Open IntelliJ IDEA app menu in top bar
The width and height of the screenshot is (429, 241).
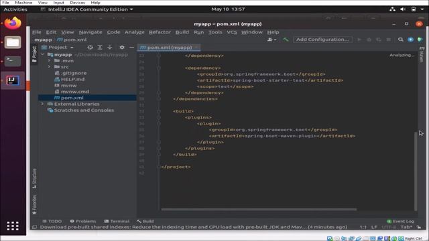click(x=87, y=9)
